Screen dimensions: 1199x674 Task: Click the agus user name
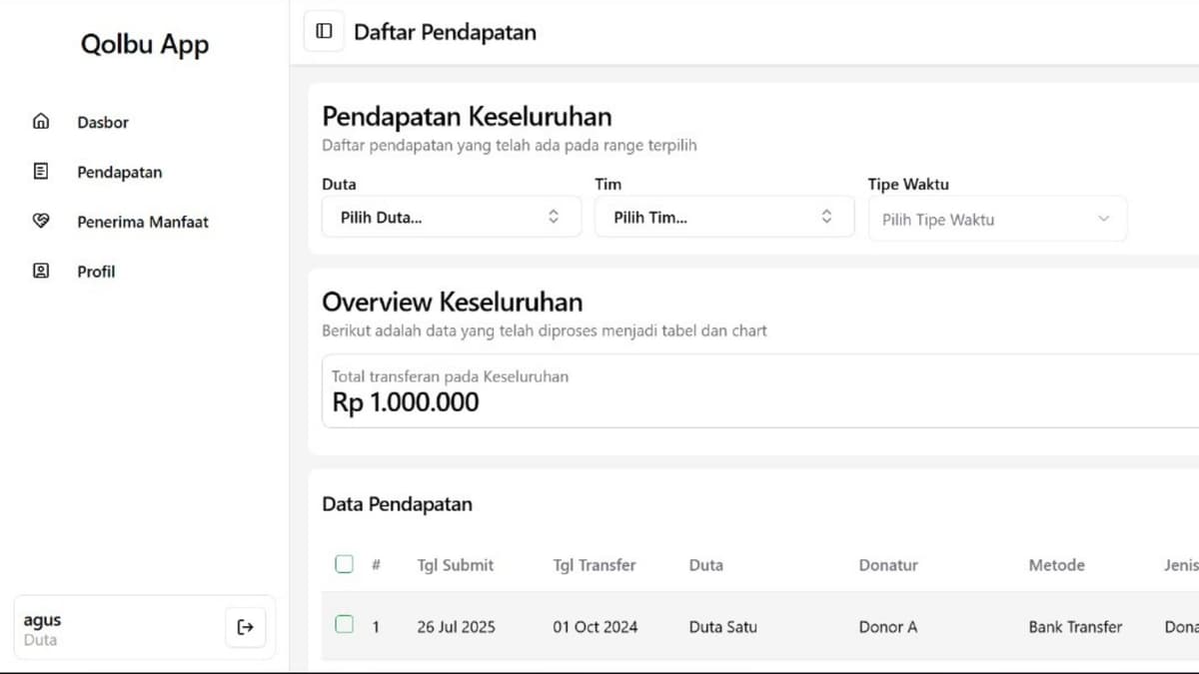(x=42, y=620)
